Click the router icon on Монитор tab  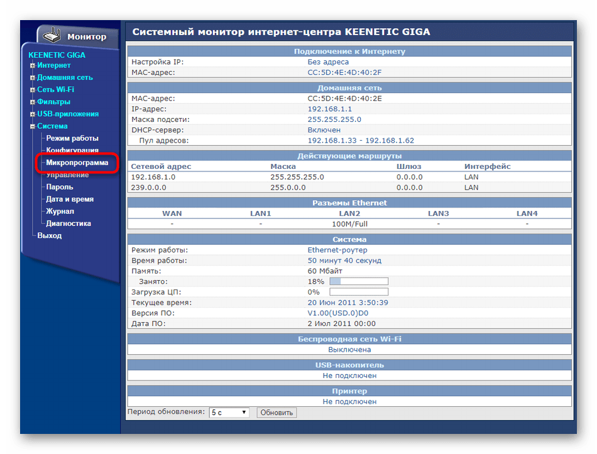[x=53, y=35]
